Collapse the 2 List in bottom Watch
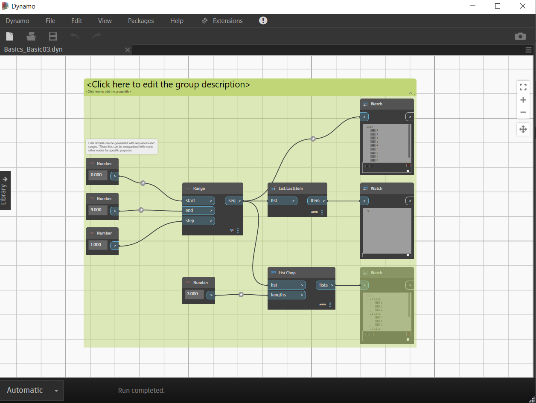The height and width of the screenshot is (403, 536). [x=371, y=329]
